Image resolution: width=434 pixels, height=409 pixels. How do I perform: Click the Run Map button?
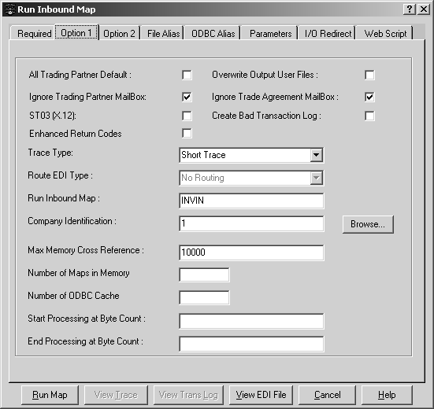[50, 395]
